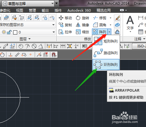Screen dimensions: 146x127
Task: Click the Explode tool icon
Action: (117, 25)
